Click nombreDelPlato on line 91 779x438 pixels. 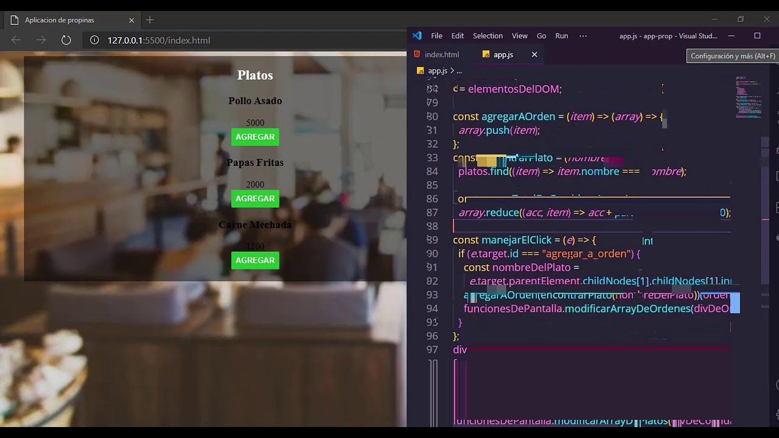coord(531,268)
